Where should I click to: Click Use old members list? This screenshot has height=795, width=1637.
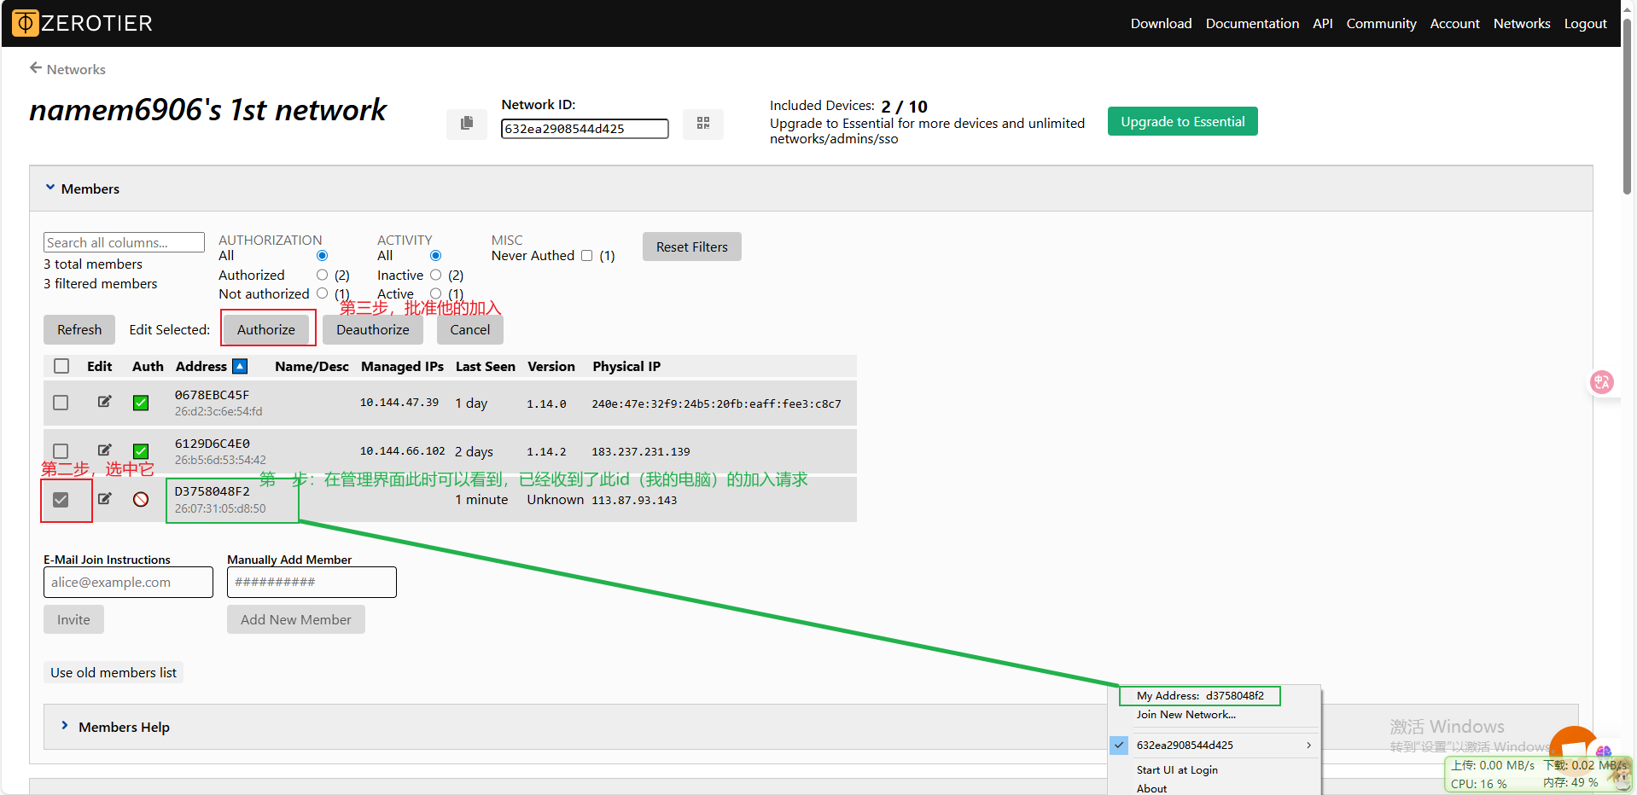point(114,672)
